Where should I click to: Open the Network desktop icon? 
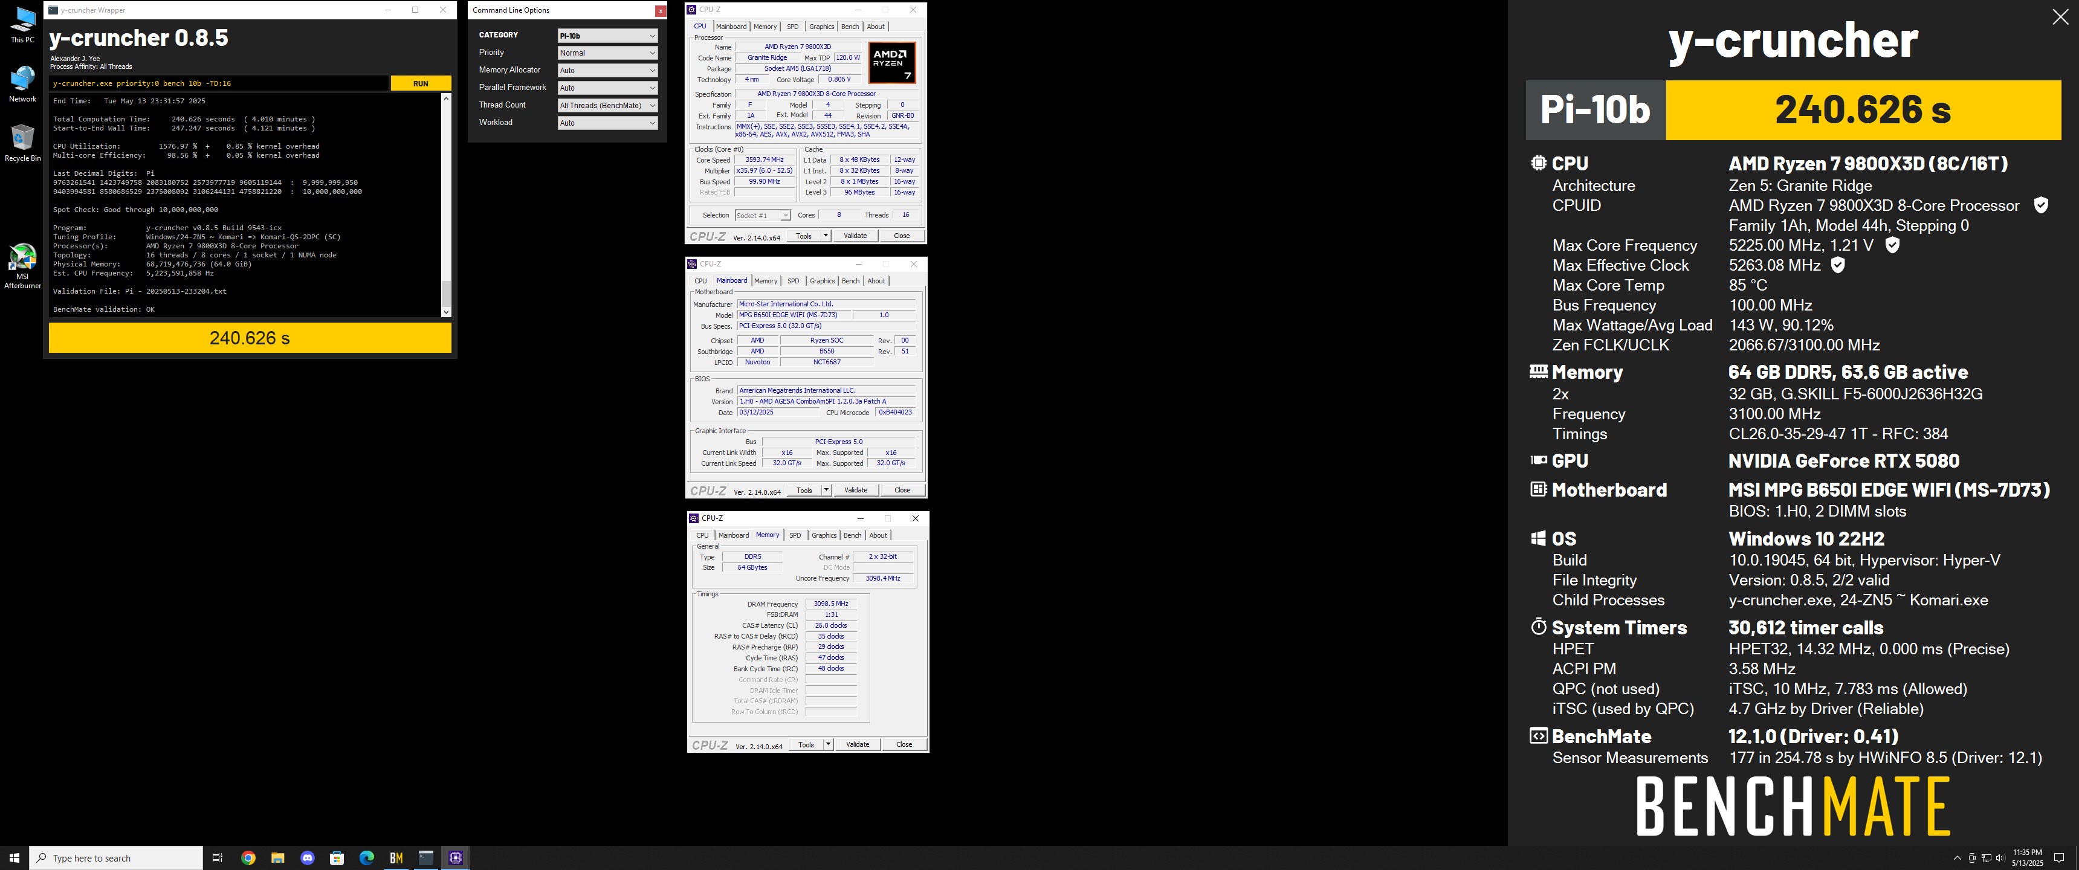[x=22, y=84]
